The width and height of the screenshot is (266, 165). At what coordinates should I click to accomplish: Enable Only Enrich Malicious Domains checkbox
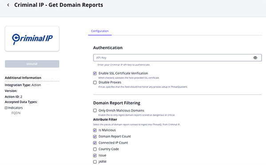(95, 111)
